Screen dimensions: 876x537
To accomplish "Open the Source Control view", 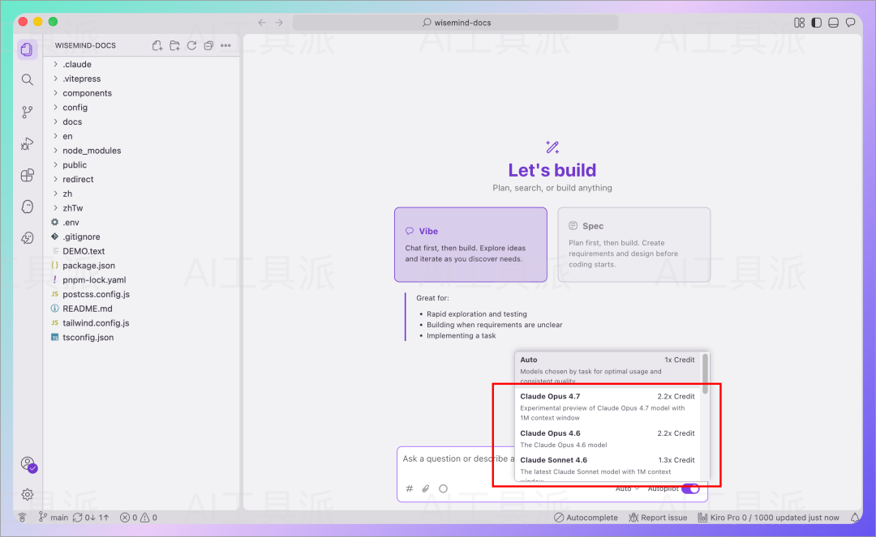I will [x=27, y=112].
